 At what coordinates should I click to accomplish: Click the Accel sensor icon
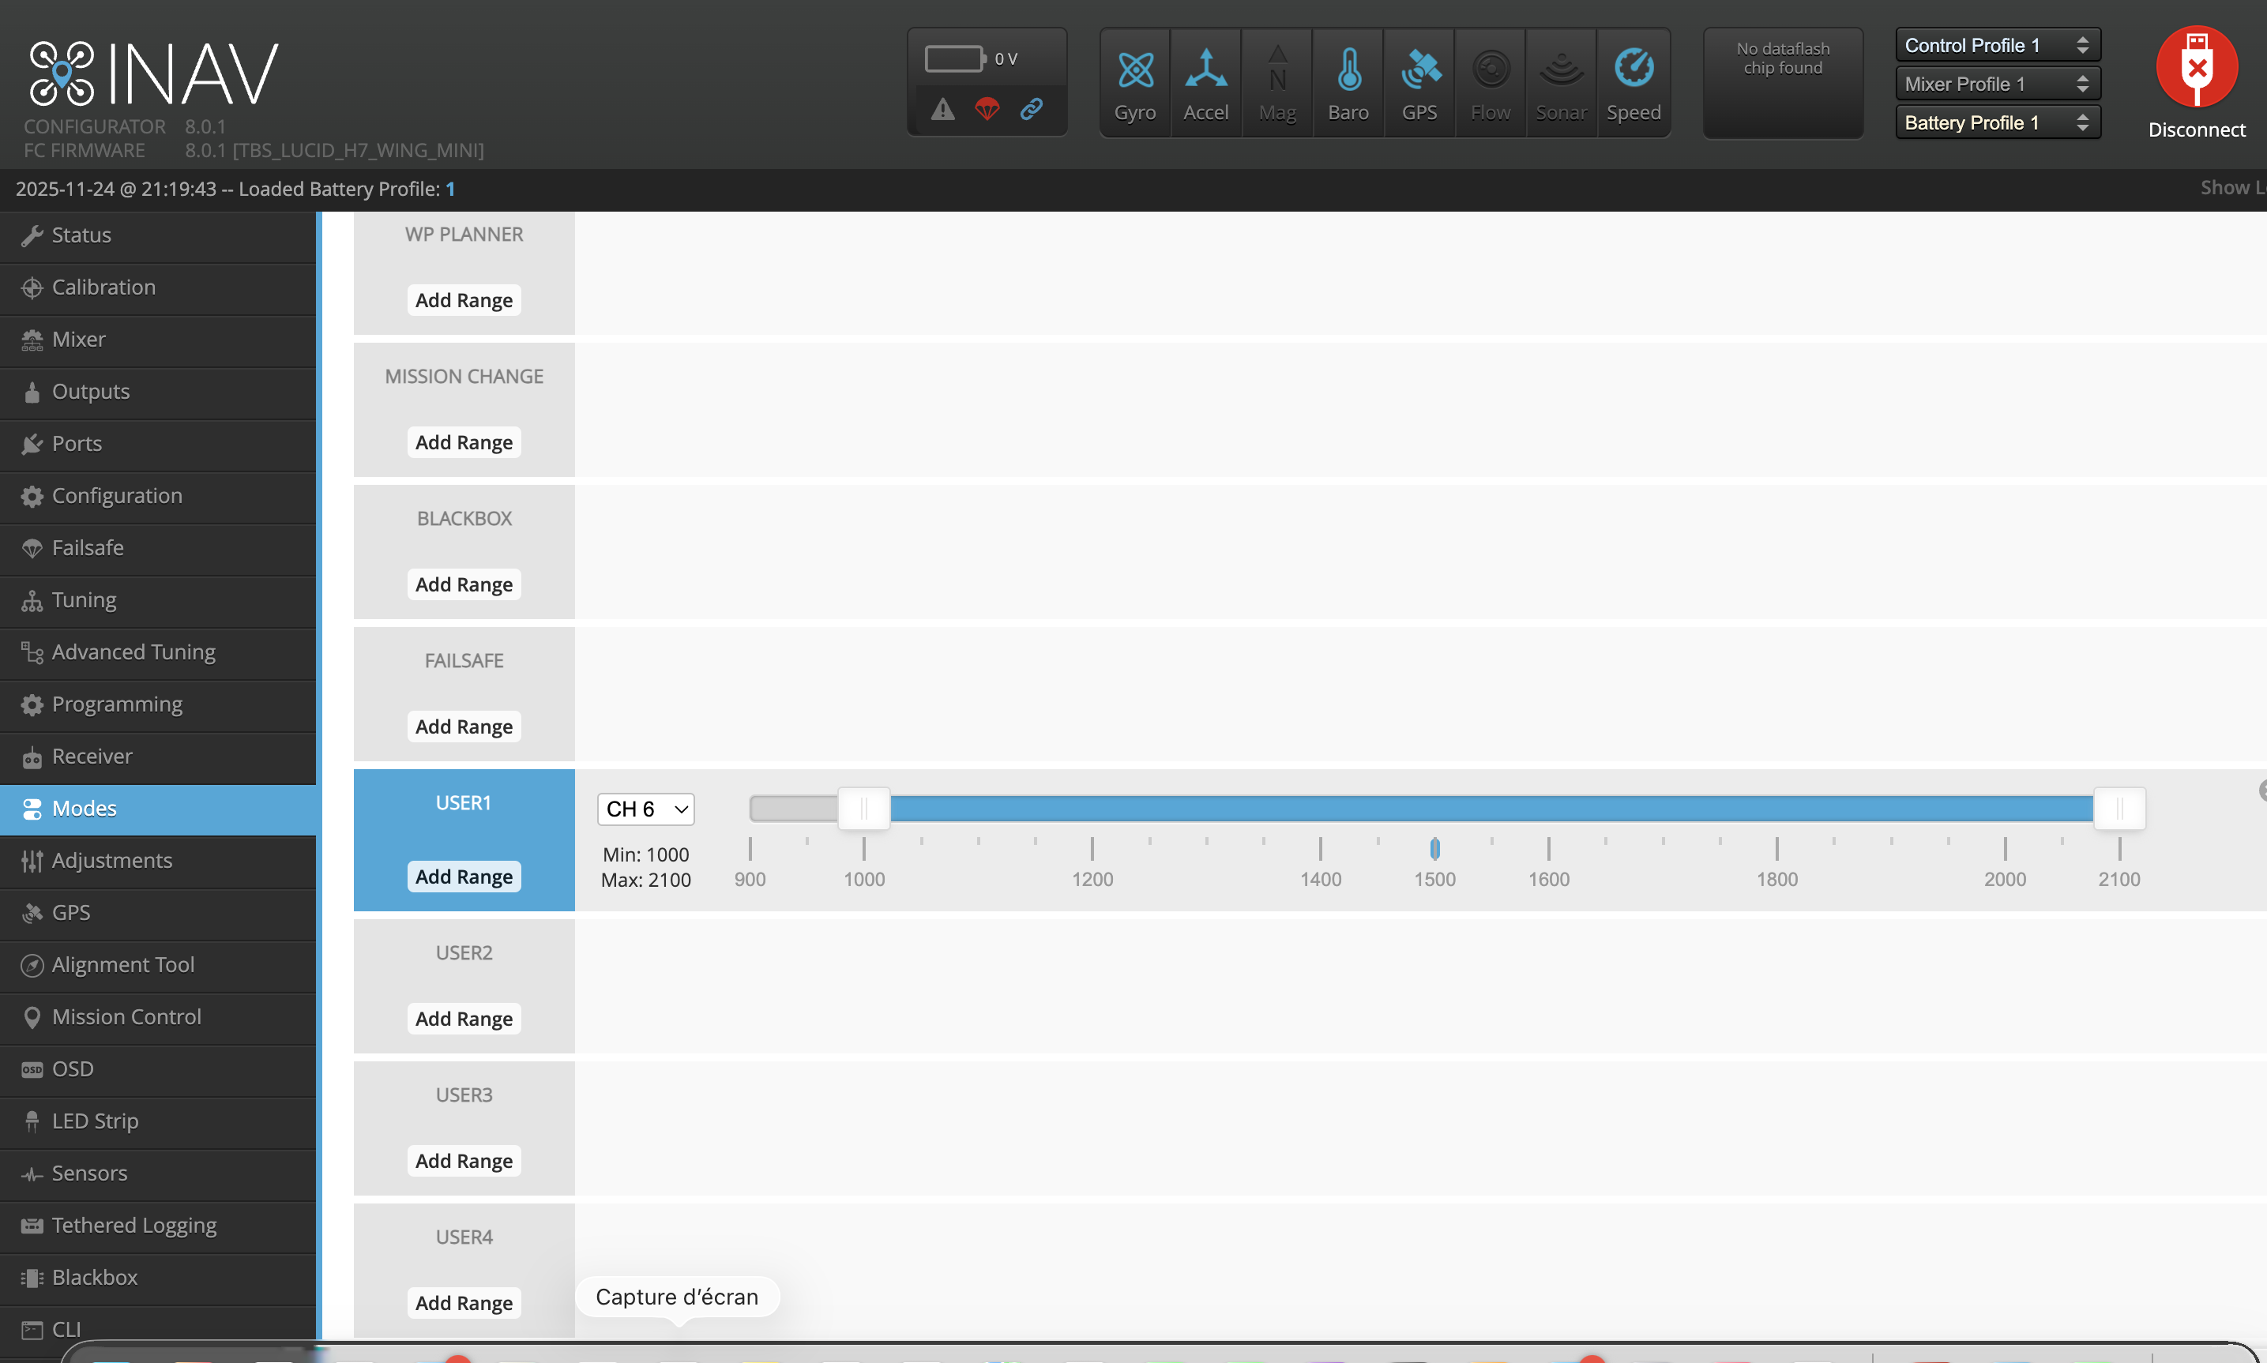coord(1205,69)
